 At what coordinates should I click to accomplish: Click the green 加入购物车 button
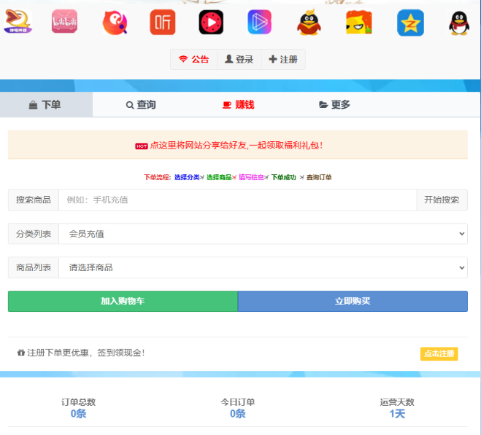(x=123, y=301)
